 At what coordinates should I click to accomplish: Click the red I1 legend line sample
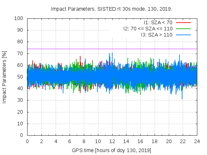tap(183, 23)
